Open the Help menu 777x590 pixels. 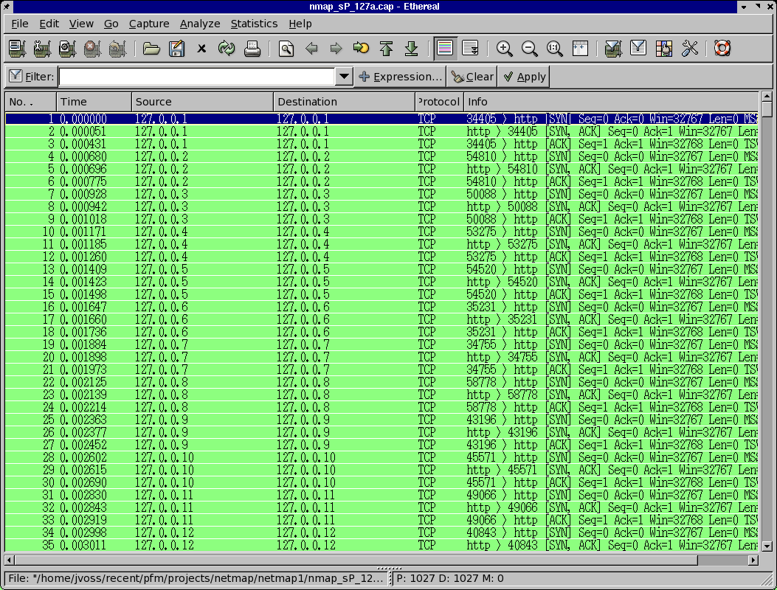tap(300, 24)
